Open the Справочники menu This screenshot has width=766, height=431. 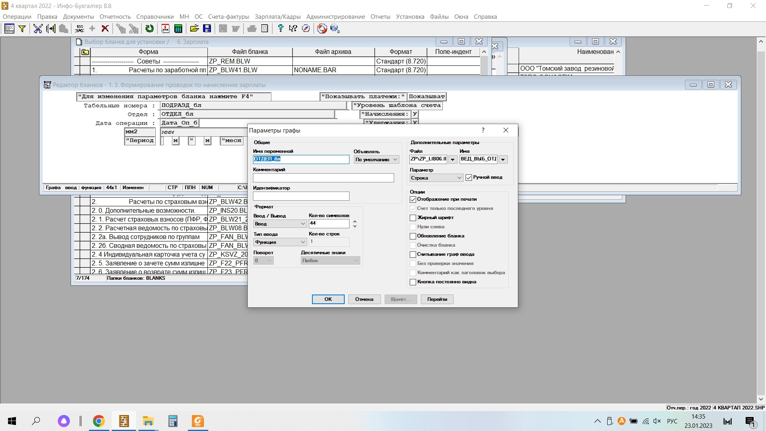coord(155,17)
